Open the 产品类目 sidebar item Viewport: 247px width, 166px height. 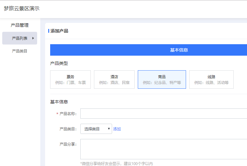(x=20, y=51)
